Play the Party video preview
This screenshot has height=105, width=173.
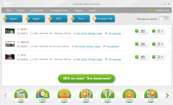click(x=137, y=57)
